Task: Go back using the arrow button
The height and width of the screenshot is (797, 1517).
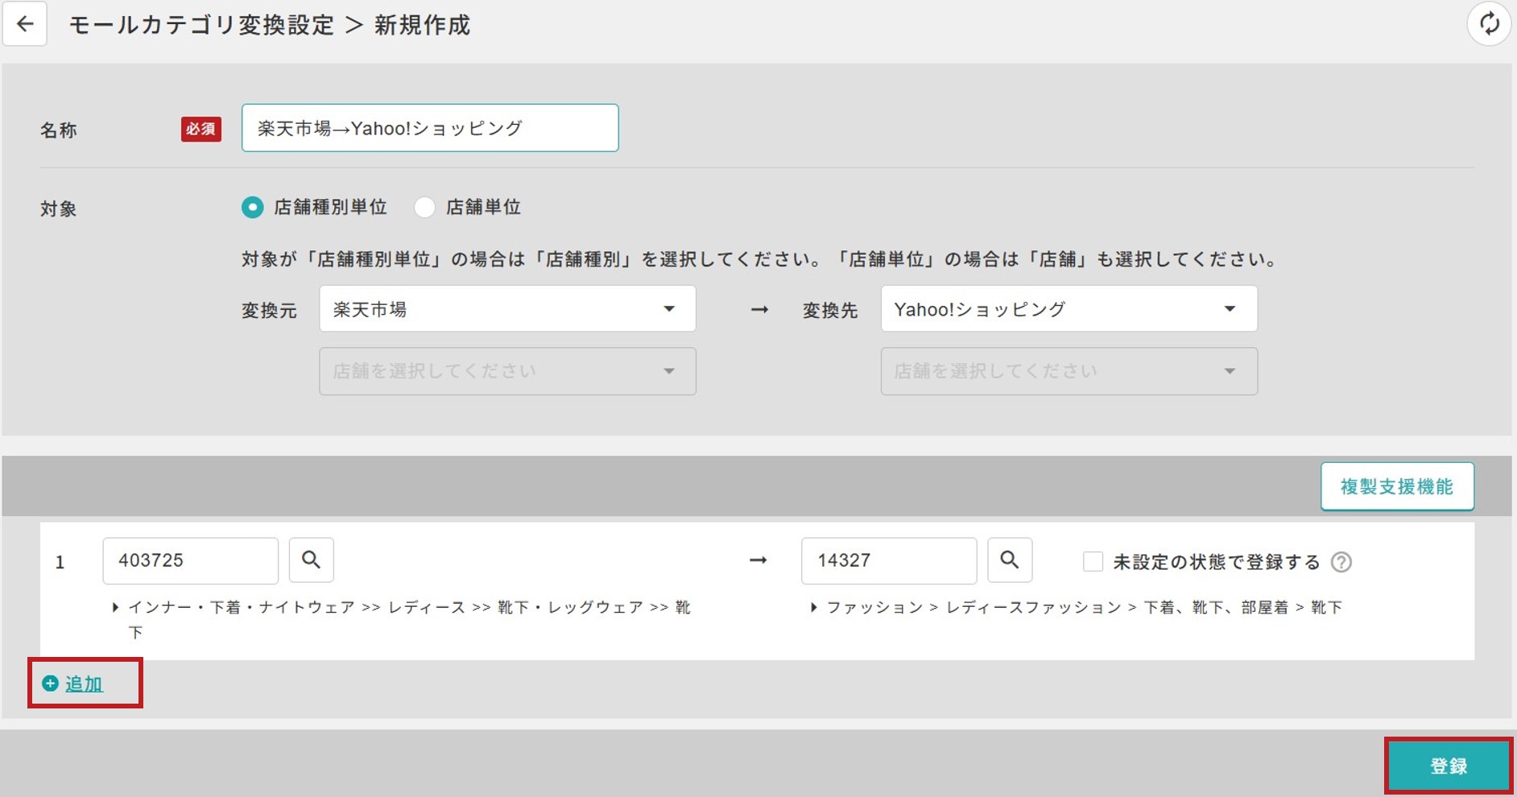Action: point(25,24)
